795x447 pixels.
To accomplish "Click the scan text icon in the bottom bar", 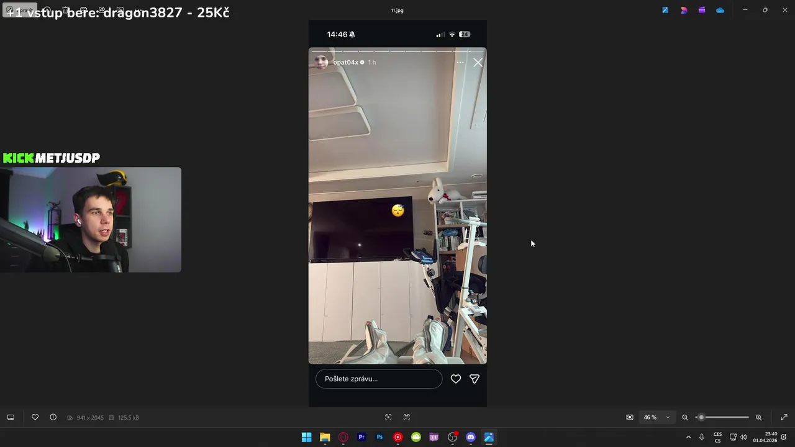I will [407, 417].
